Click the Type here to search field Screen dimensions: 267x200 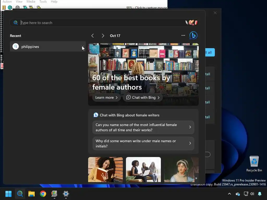(x=104, y=23)
